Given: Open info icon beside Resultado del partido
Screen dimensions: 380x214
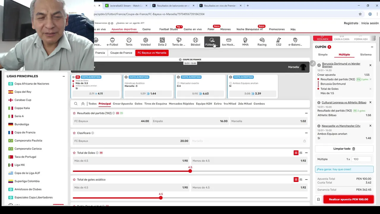Looking at the screenshot, I should click(114, 113).
